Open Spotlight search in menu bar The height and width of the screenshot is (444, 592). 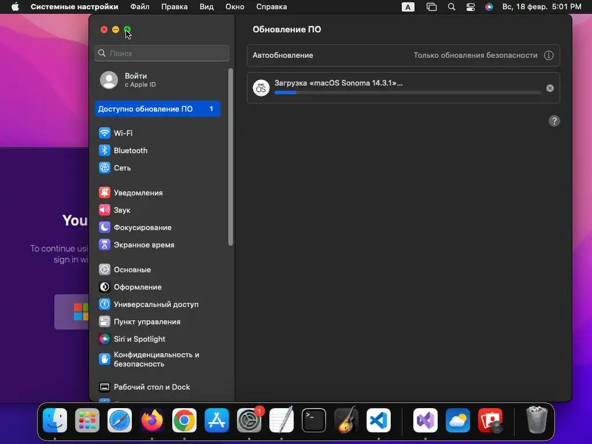point(451,7)
